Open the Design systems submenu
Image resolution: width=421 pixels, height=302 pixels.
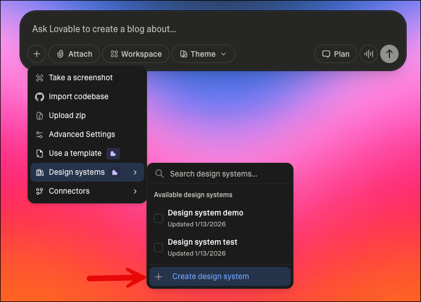(87, 172)
